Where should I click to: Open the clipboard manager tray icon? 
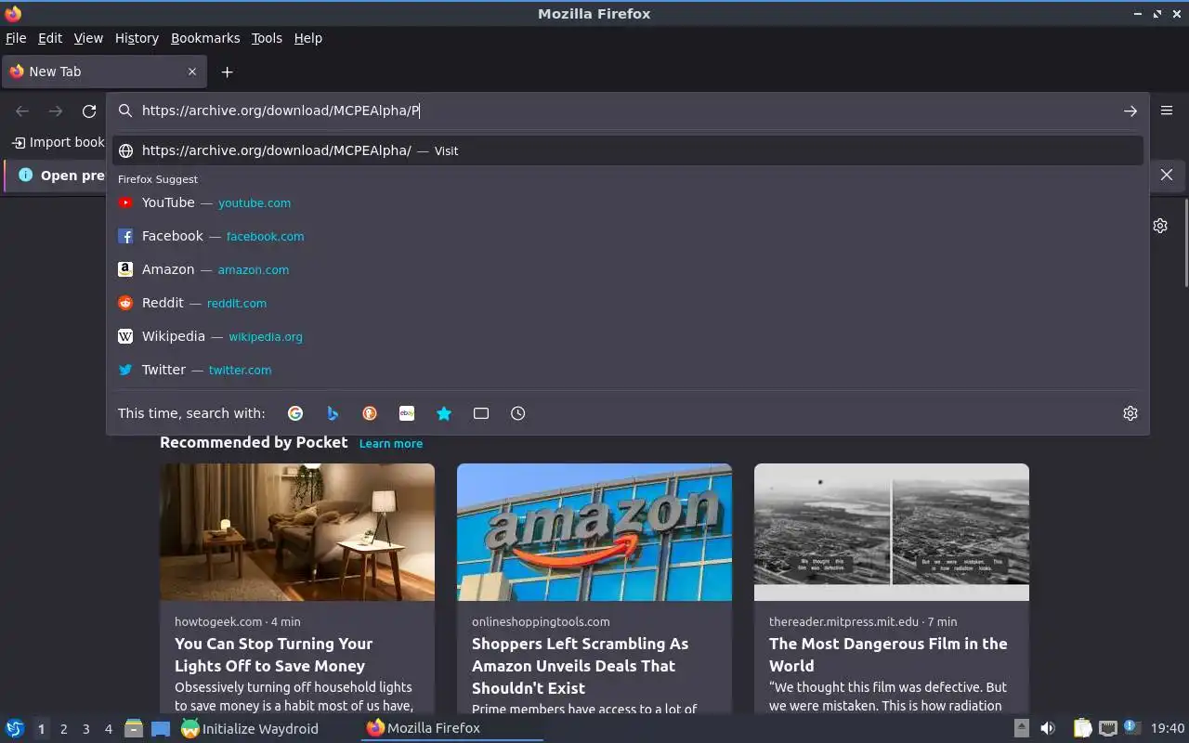pos(1083,728)
